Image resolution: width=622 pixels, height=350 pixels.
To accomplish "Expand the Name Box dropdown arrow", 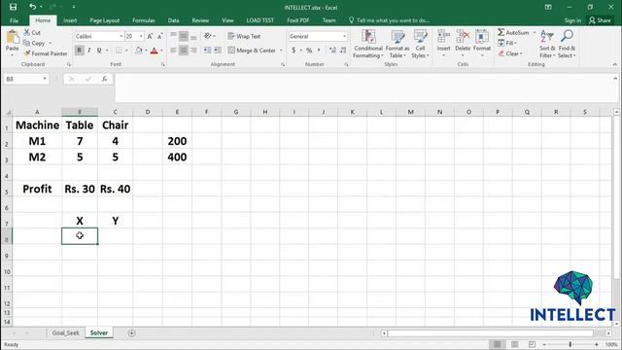I will coord(45,79).
